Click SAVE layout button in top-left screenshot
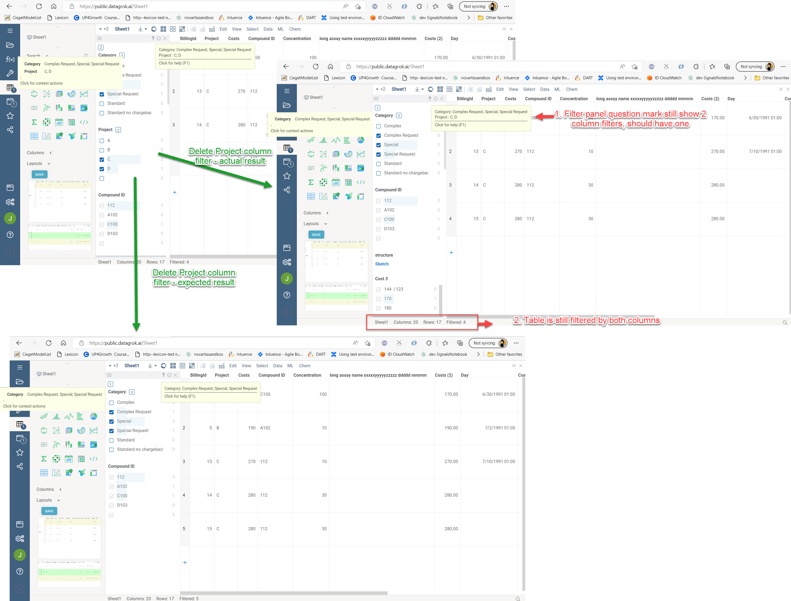Viewport: 791px width, 601px height. tap(39, 175)
